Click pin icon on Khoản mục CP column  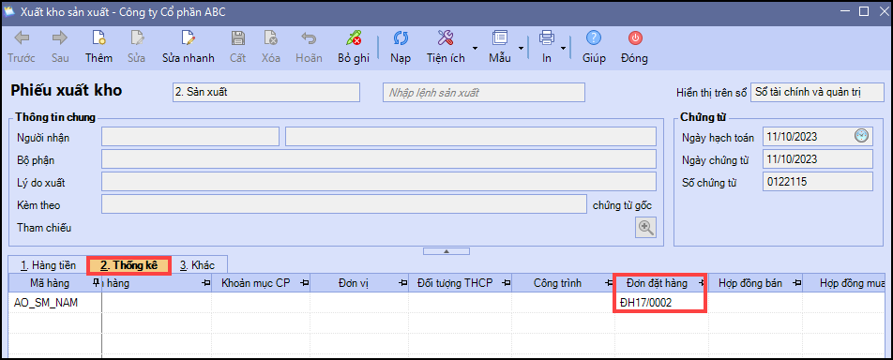coord(305,283)
